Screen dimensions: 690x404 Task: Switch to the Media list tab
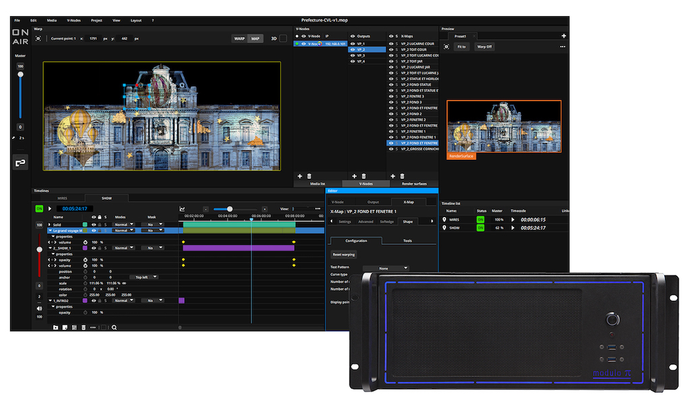coord(317,183)
